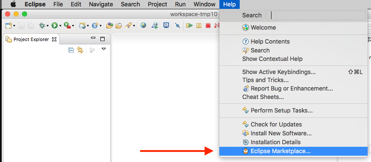Select Installation Details
The image size is (371, 162).
point(293,142)
